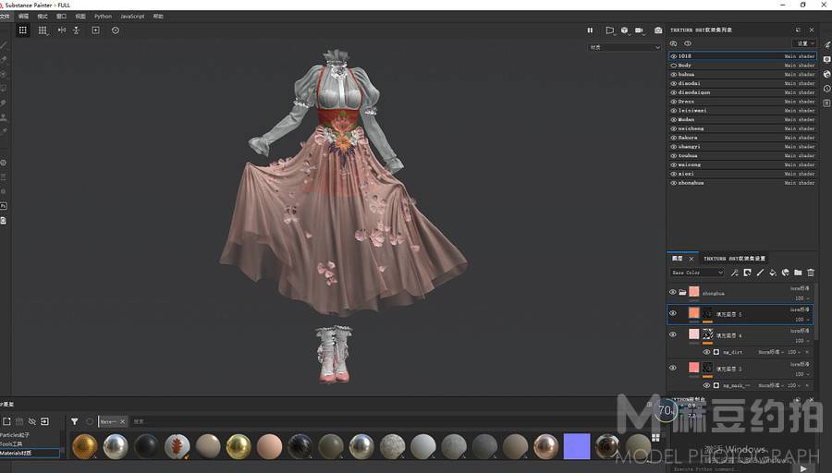Toggle visibility of the 1018 texture set

(x=673, y=56)
